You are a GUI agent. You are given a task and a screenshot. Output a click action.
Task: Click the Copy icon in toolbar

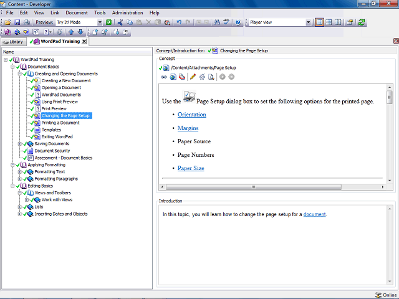(x=130, y=22)
